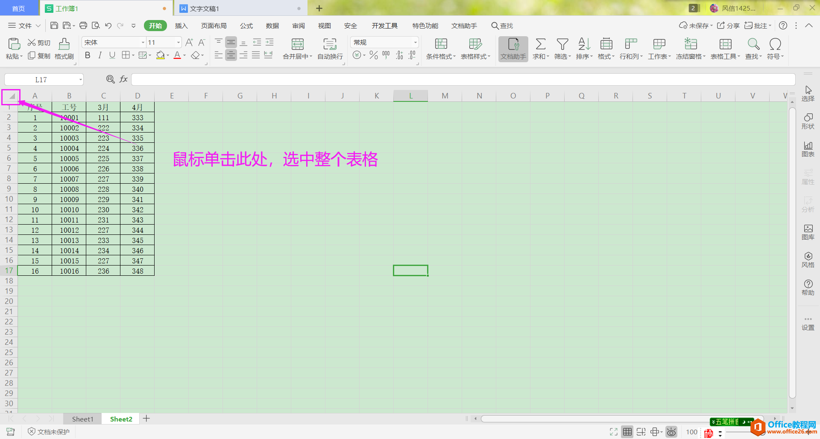Click the Comment (批注) button
The height and width of the screenshot is (439, 820).
pos(758,26)
